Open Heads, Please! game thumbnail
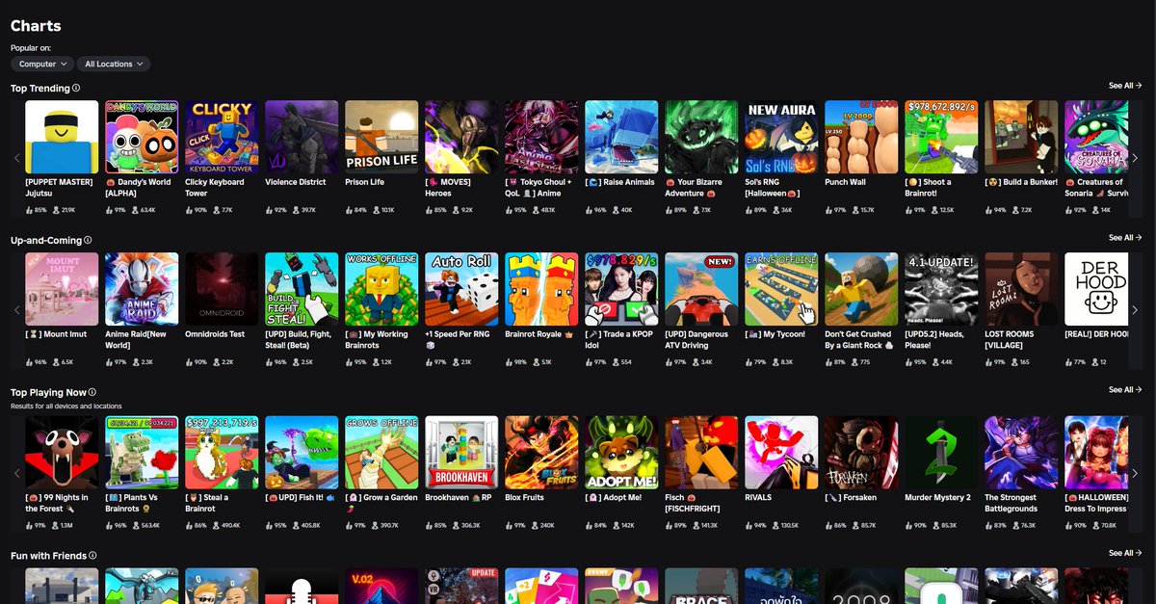This screenshot has width=1156, height=604. tap(941, 289)
